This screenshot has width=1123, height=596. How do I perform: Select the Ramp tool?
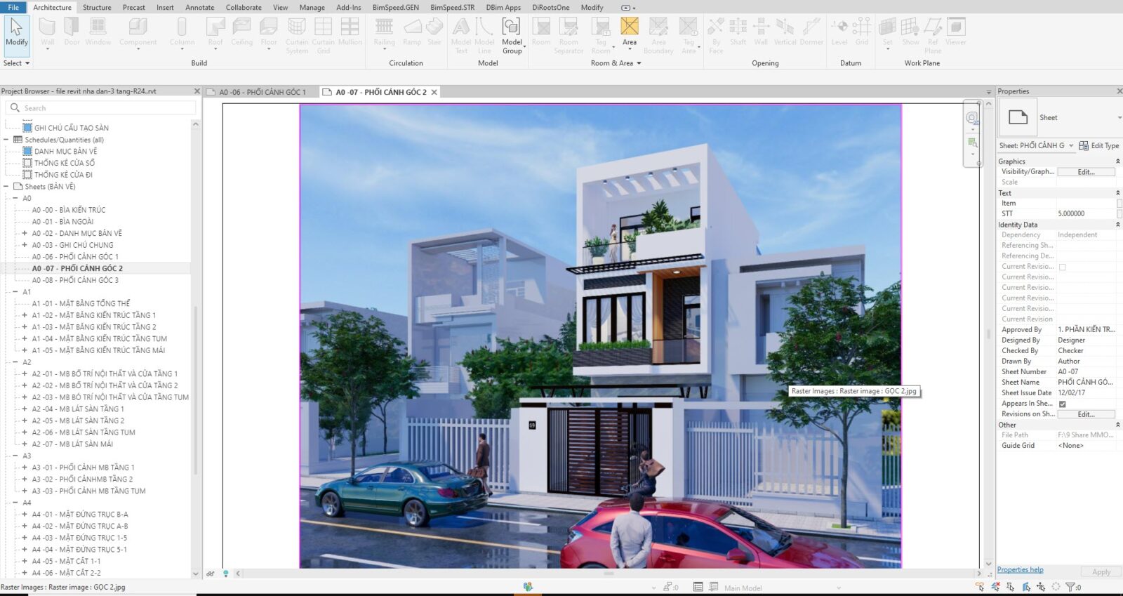412,32
